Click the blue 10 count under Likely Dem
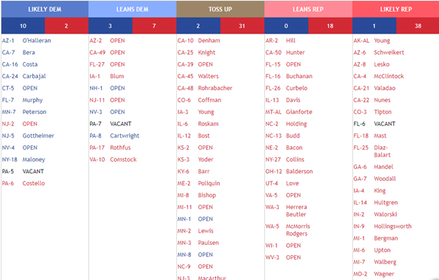 click(x=23, y=26)
